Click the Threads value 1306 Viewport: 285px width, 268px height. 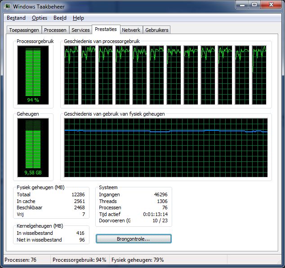click(162, 201)
